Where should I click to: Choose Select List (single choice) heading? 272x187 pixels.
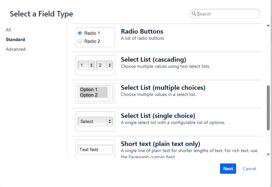click(158, 116)
